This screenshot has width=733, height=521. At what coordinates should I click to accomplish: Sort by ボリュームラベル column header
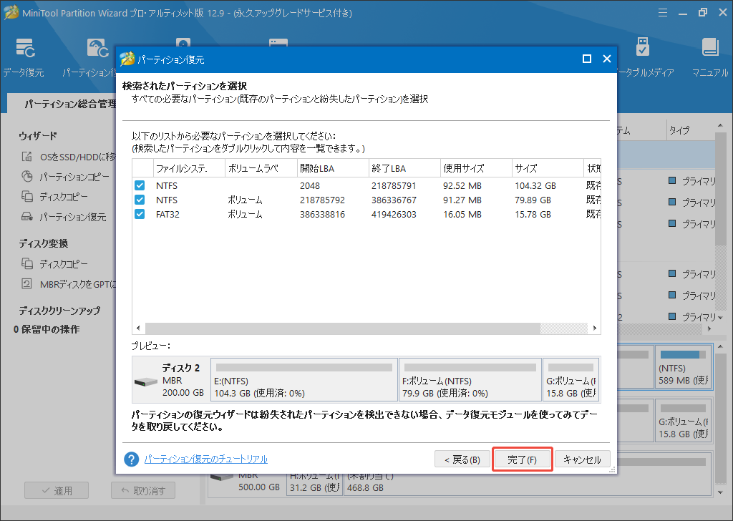pos(261,168)
